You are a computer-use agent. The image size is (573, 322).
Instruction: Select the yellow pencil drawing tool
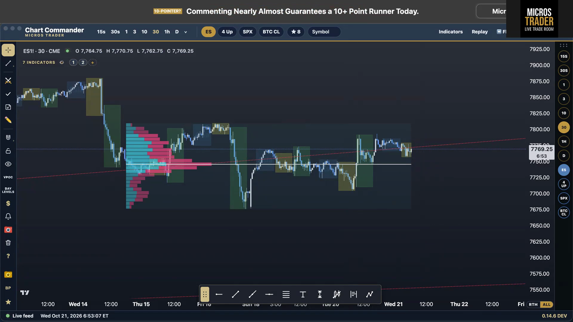tap(8, 120)
